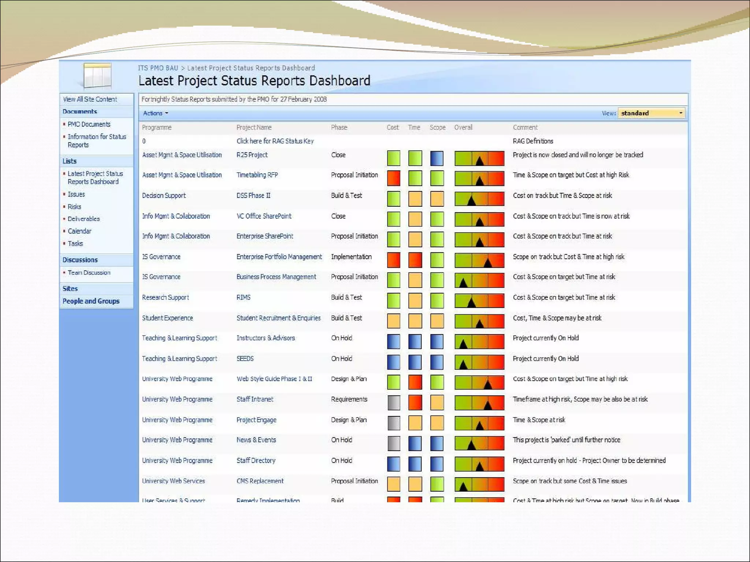The height and width of the screenshot is (562, 750).
Task: Click the red Time indicator for Web Style Guide
Action: (415, 382)
